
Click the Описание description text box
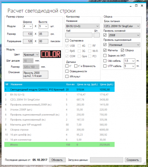(35, 74)
